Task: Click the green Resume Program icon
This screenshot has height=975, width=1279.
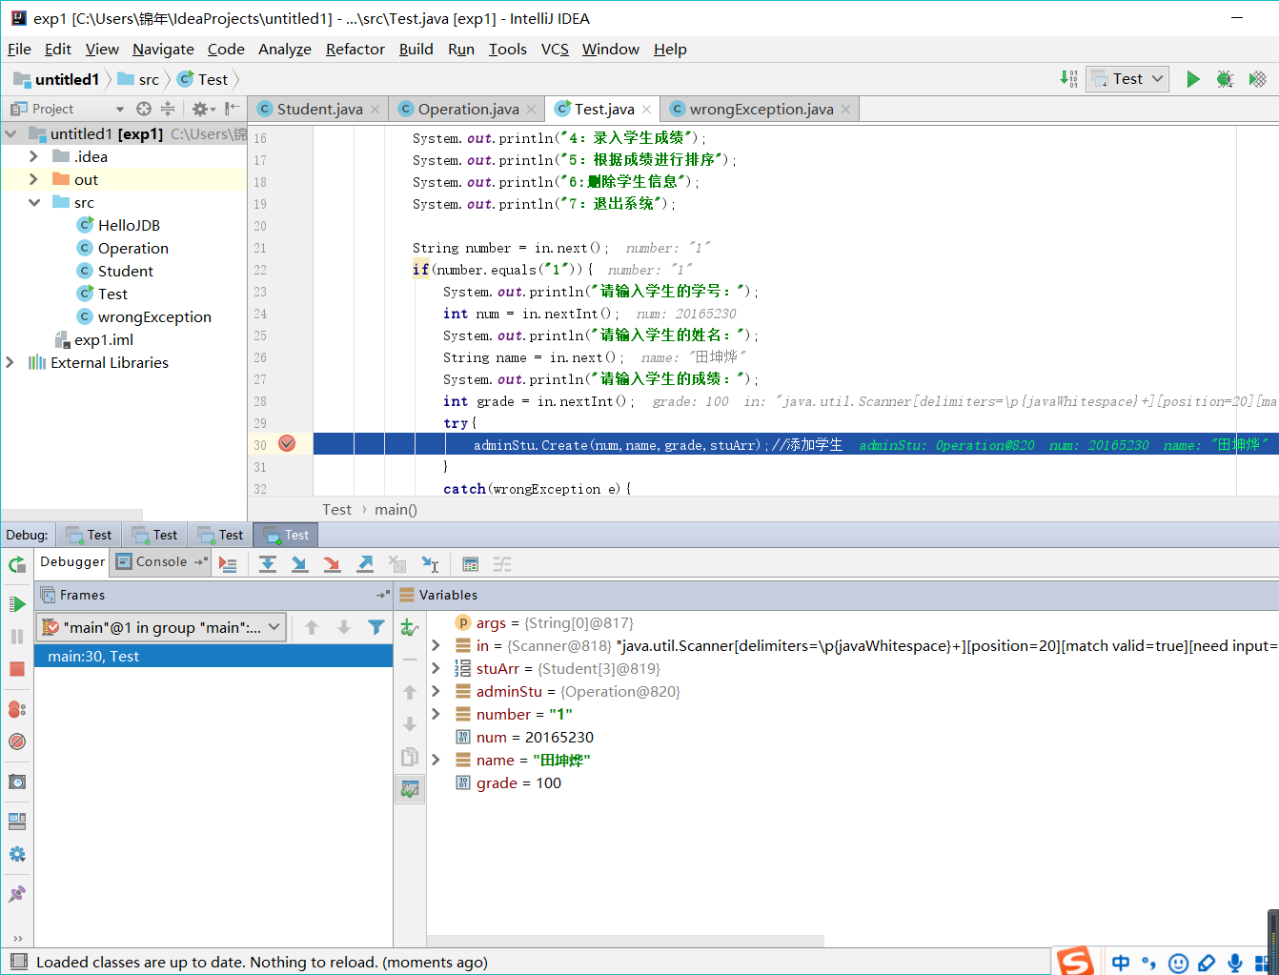Action: coord(17,604)
